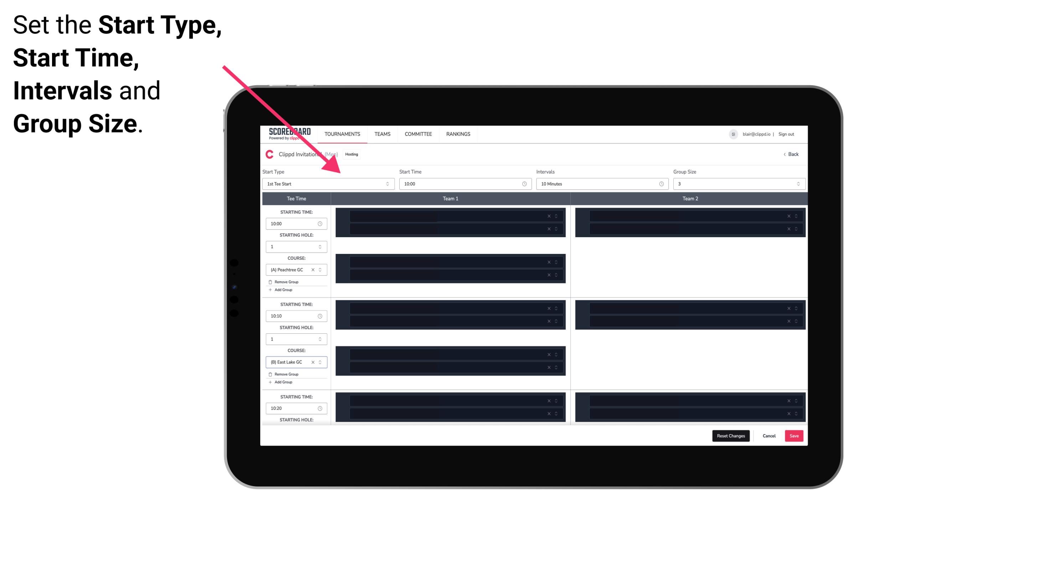Click the Starting Hole stepper up arrow
The width and height of the screenshot is (1064, 572).
320,245
